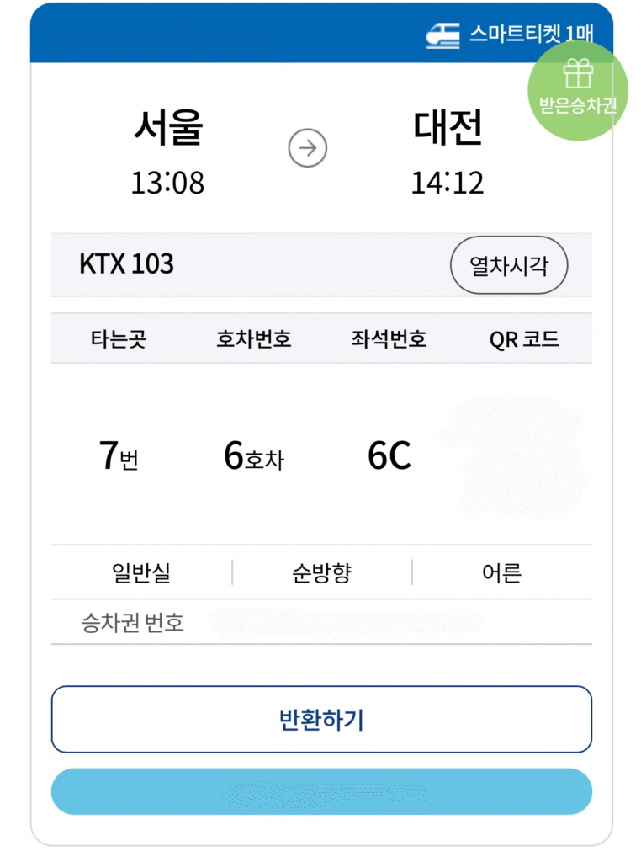Viewport: 641px width, 862px height.
Task: Tap the arrival station 대전
Action: 448,129
